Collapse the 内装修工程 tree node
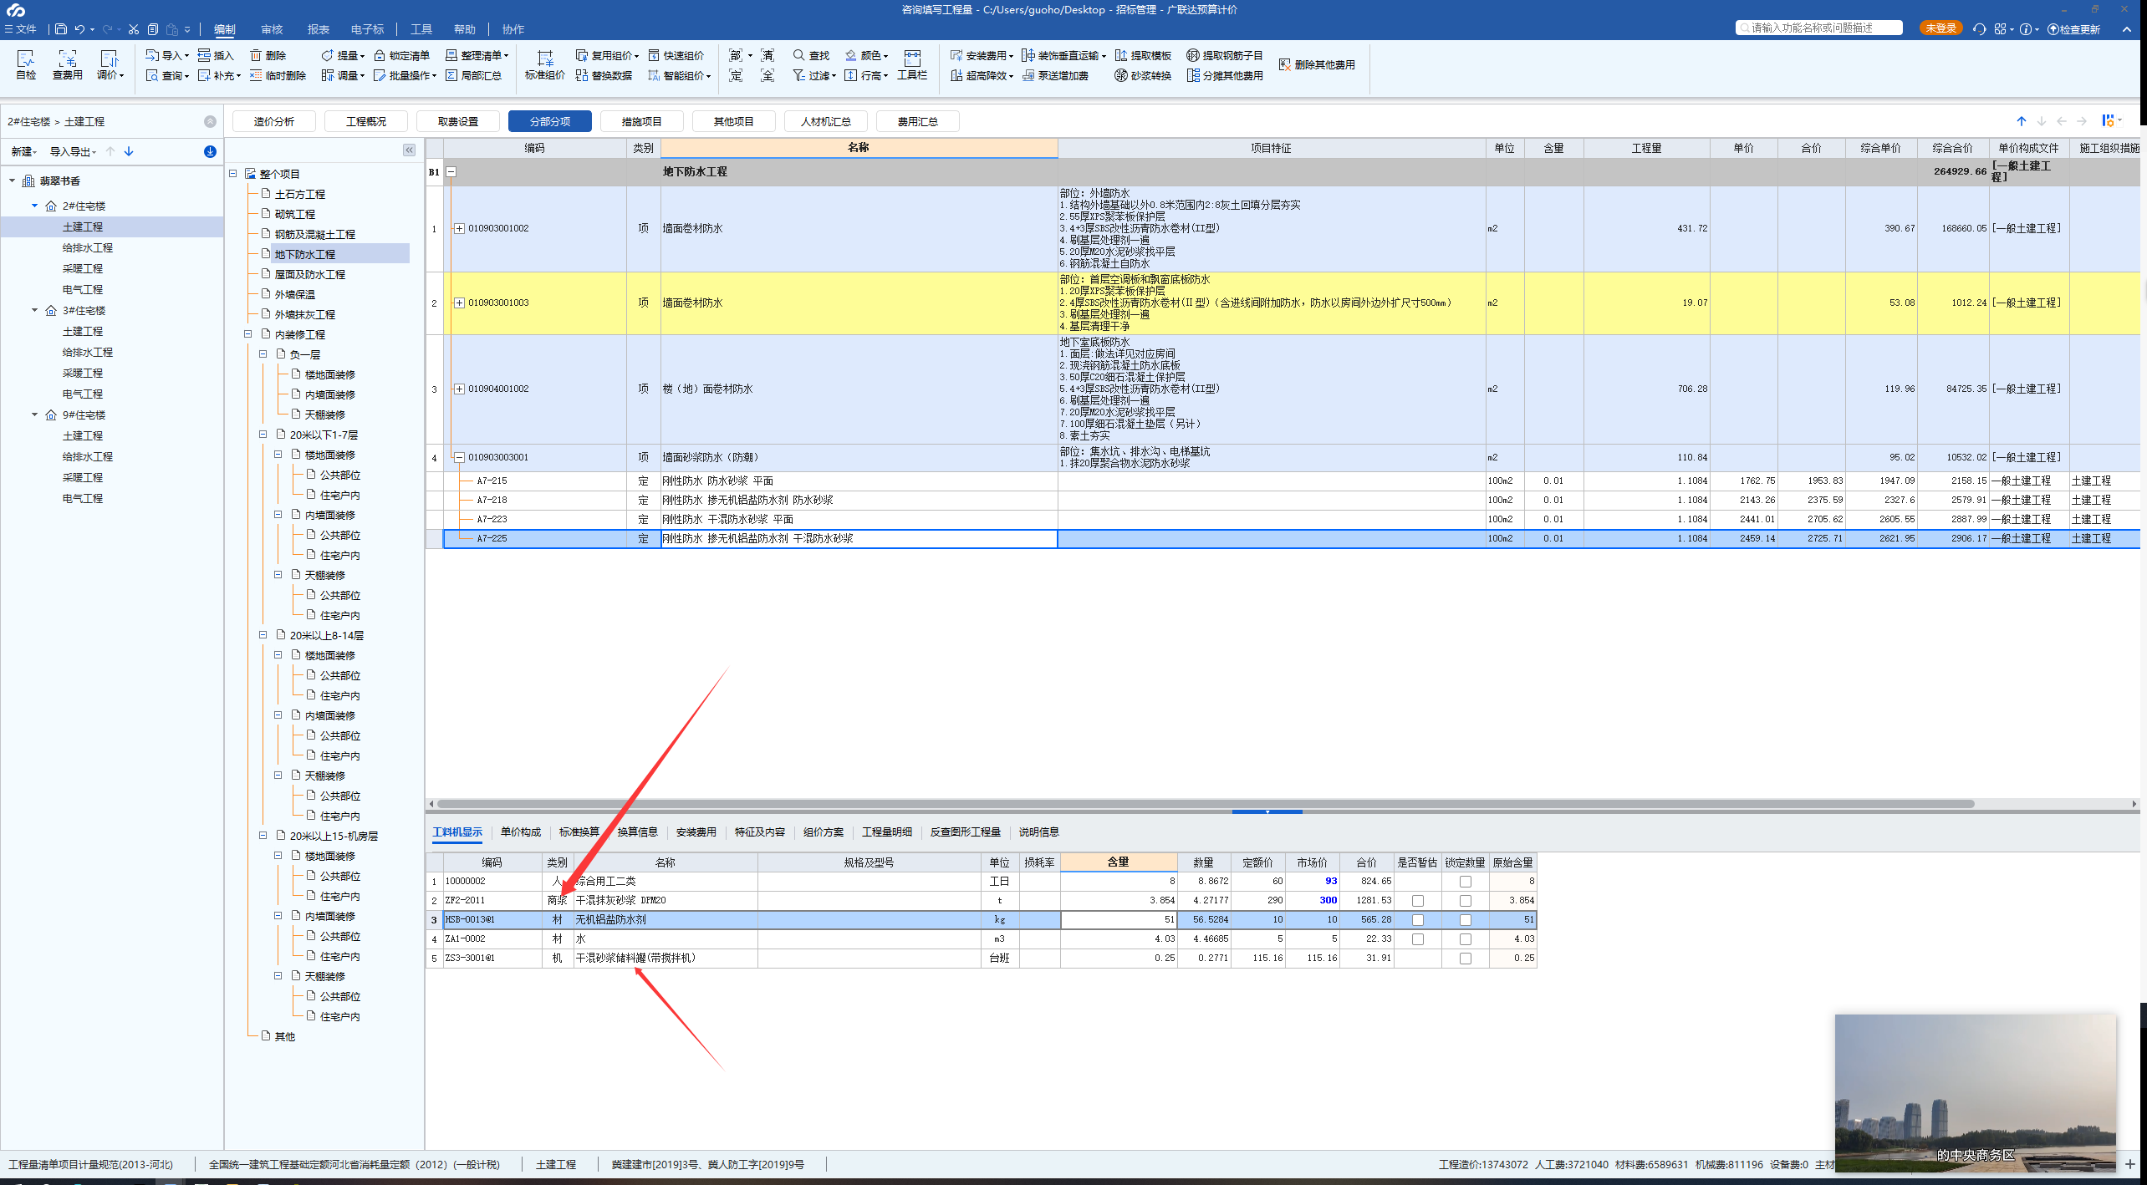The height and width of the screenshot is (1185, 2147). (248, 334)
